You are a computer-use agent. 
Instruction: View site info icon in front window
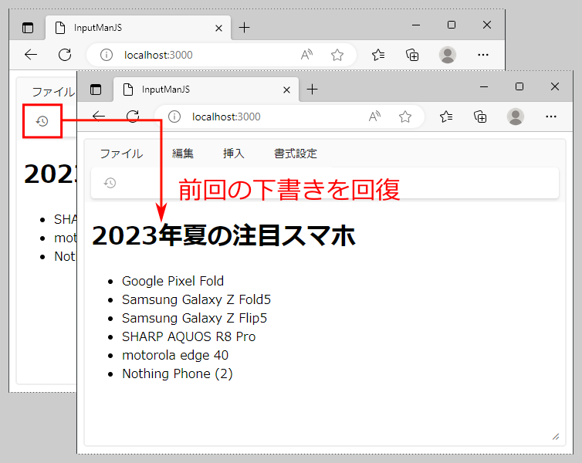[x=174, y=117]
